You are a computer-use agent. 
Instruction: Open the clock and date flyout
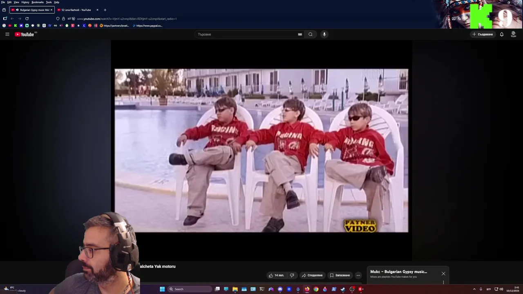513,289
